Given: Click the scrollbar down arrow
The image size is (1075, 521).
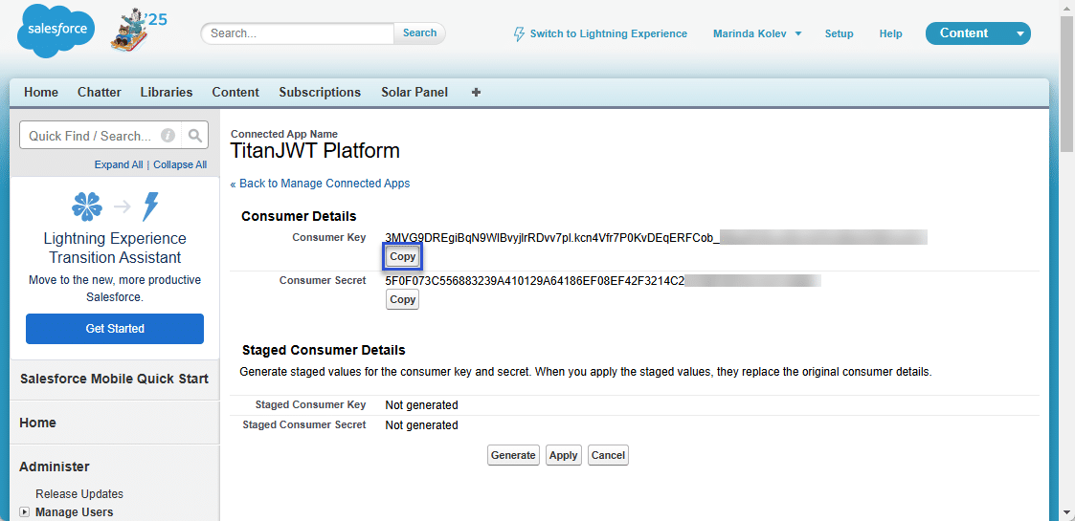Looking at the screenshot, I should click(1067, 513).
